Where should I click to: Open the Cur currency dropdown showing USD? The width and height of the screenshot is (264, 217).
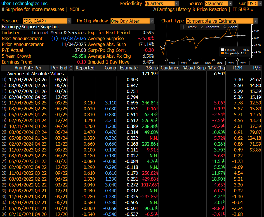[253, 3]
